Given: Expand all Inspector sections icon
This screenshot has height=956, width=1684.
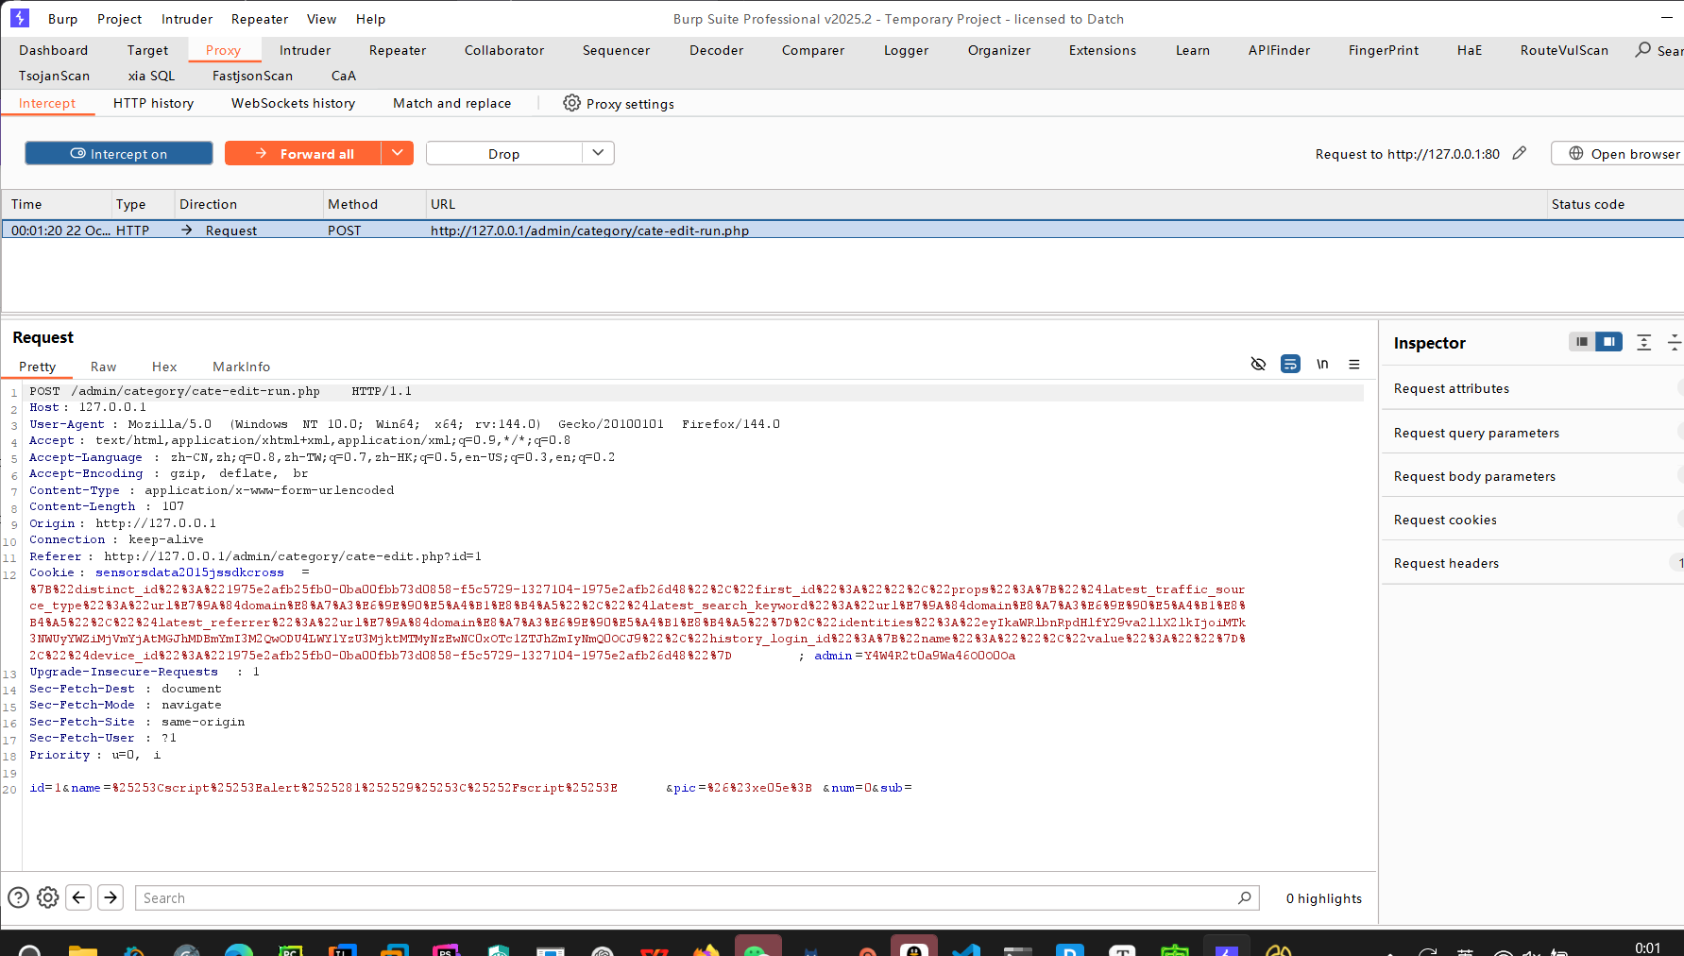Looking at the screenshot, I should [1643, 342].
